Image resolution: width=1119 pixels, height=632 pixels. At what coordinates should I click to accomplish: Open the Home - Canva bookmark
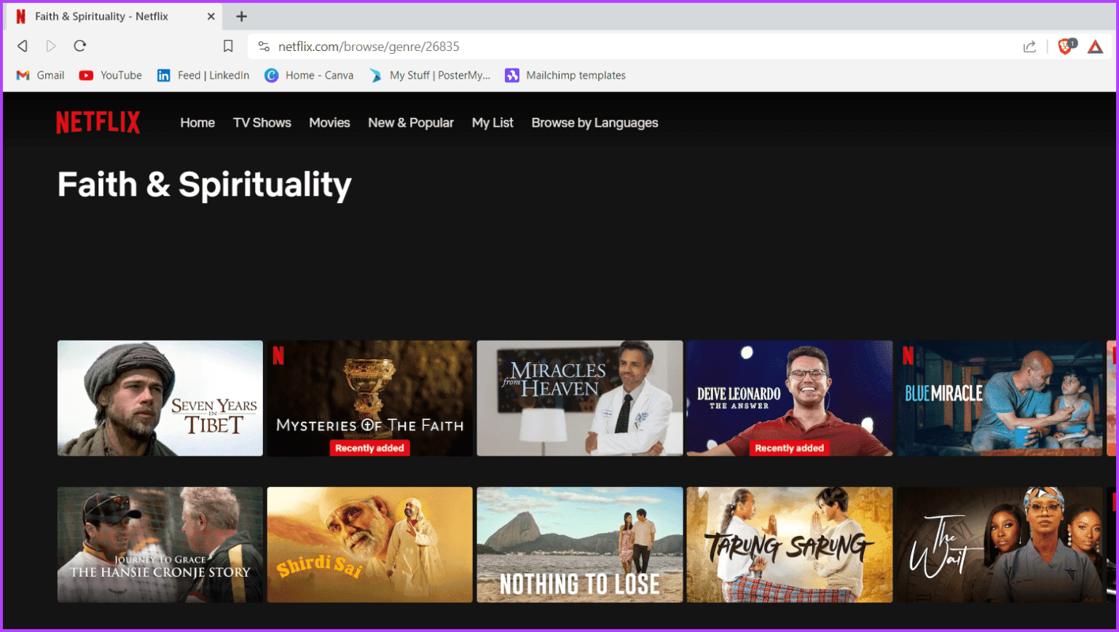coord(309,75)
